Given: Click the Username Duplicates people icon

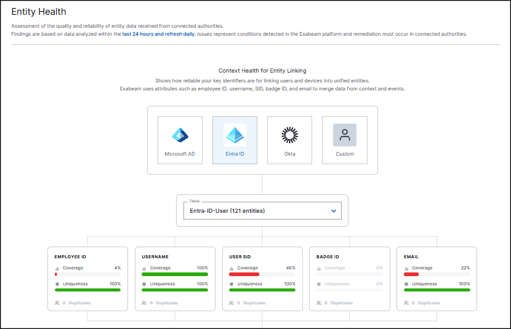Looking at the screenshot, I should (144, 303).
